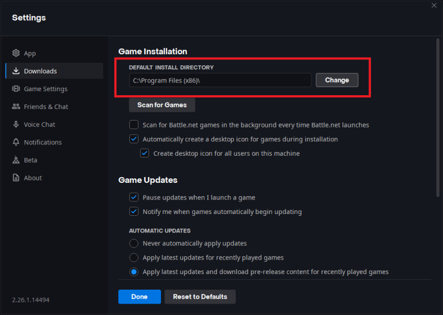Viewport: 443px width, 315px height.
Task: Click the About document icon
Action: (16, 178)
